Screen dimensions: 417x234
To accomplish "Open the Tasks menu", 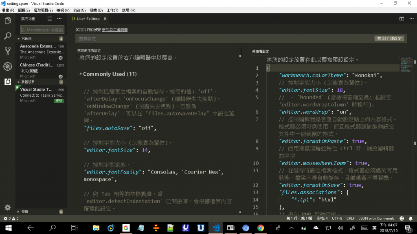I will tap(112, 10).
